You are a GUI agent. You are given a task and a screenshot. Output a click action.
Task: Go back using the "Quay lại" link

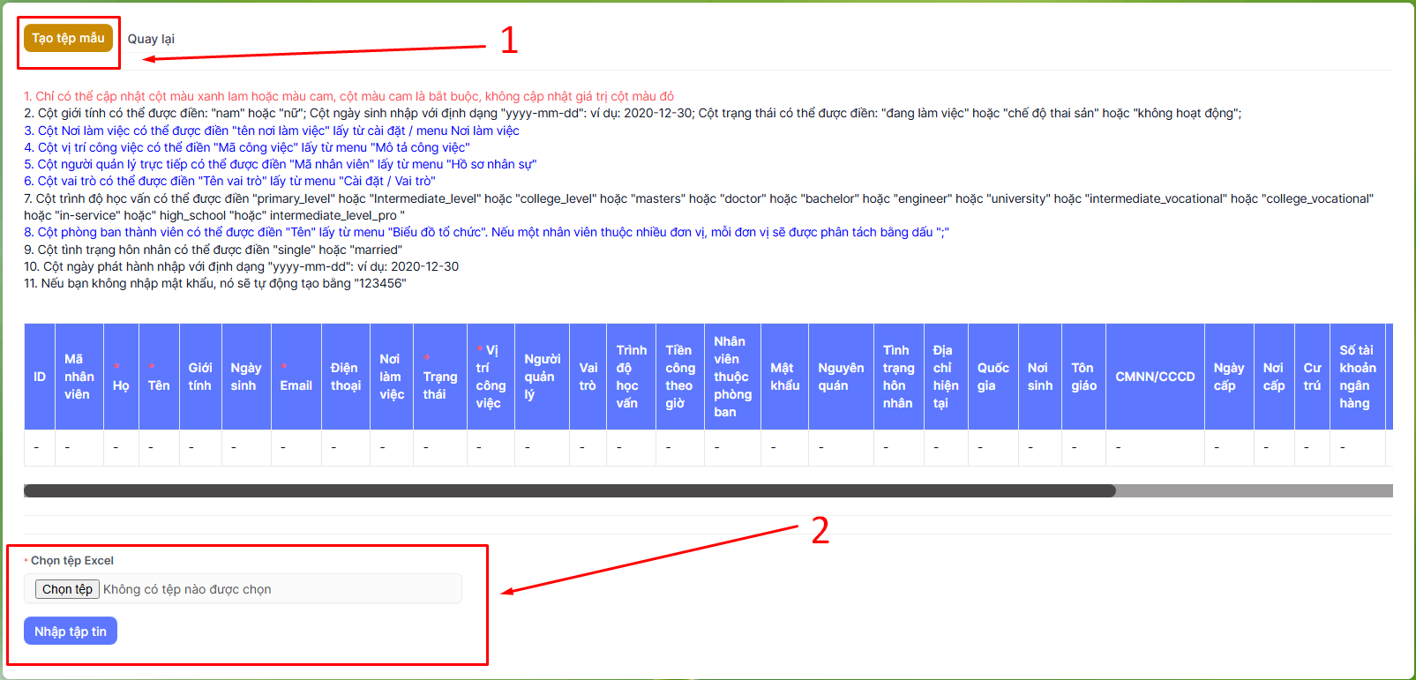[151, 39]
